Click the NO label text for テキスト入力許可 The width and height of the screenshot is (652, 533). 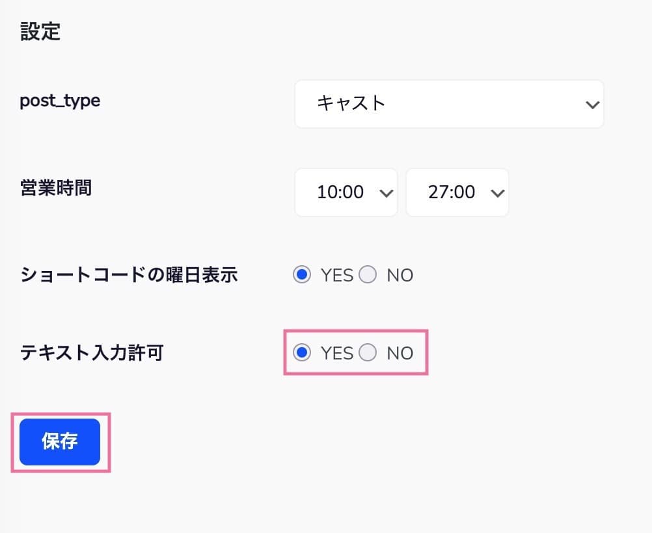pyautogui.click(x=400, y=354)
